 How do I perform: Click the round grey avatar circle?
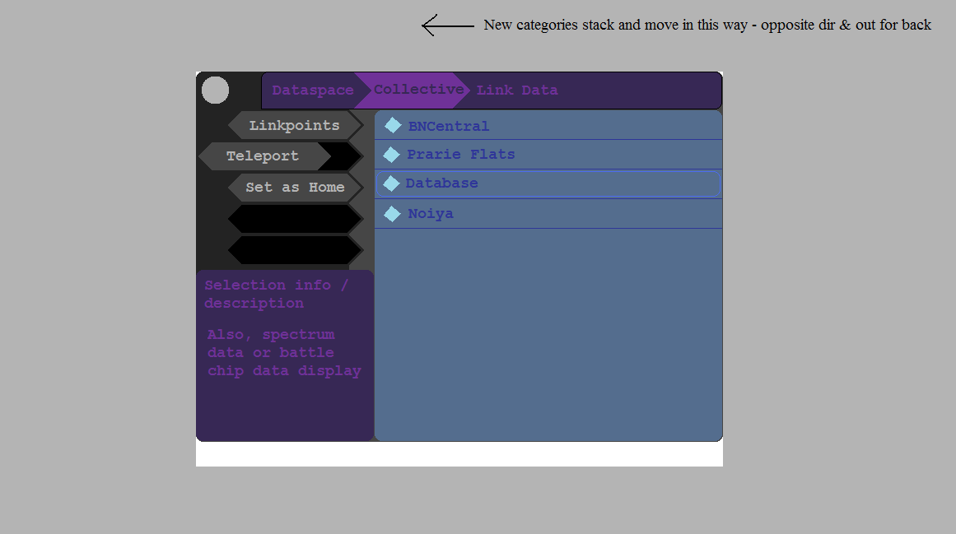[x=215, y=91]
